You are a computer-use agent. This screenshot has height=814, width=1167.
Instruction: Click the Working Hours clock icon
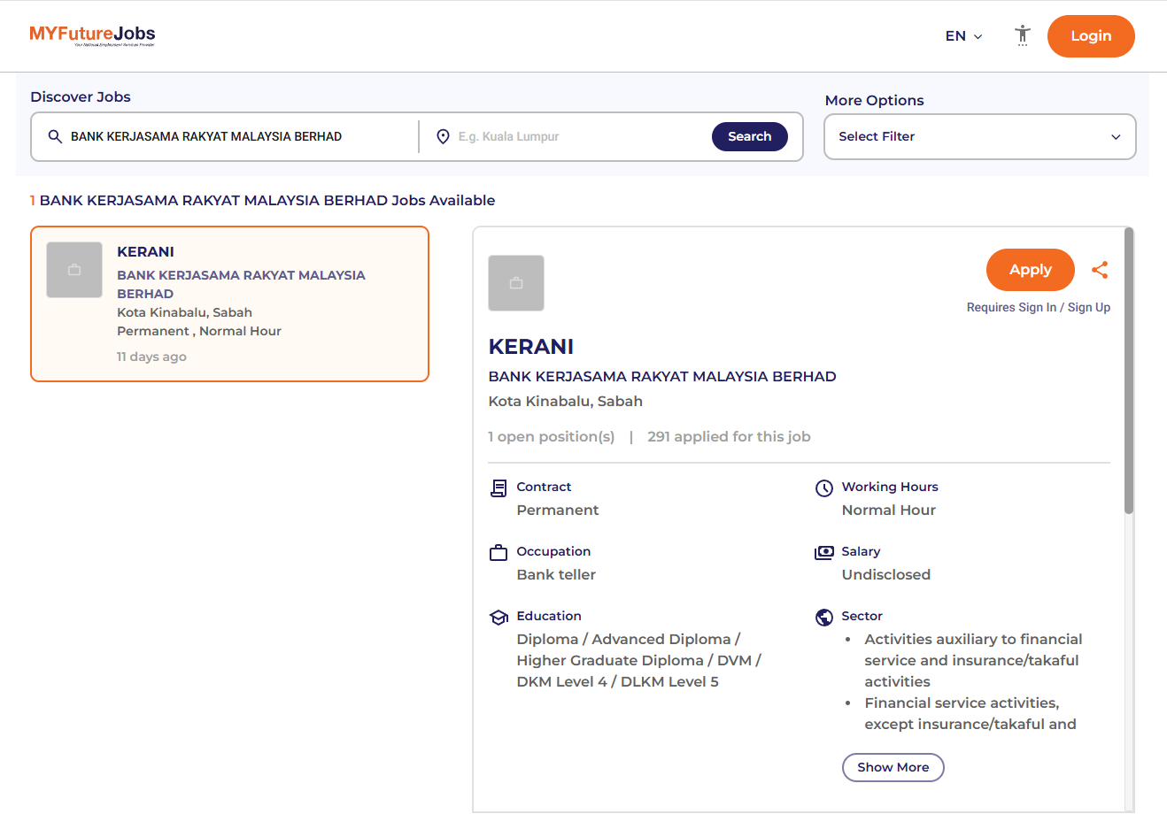coord(823,488)
